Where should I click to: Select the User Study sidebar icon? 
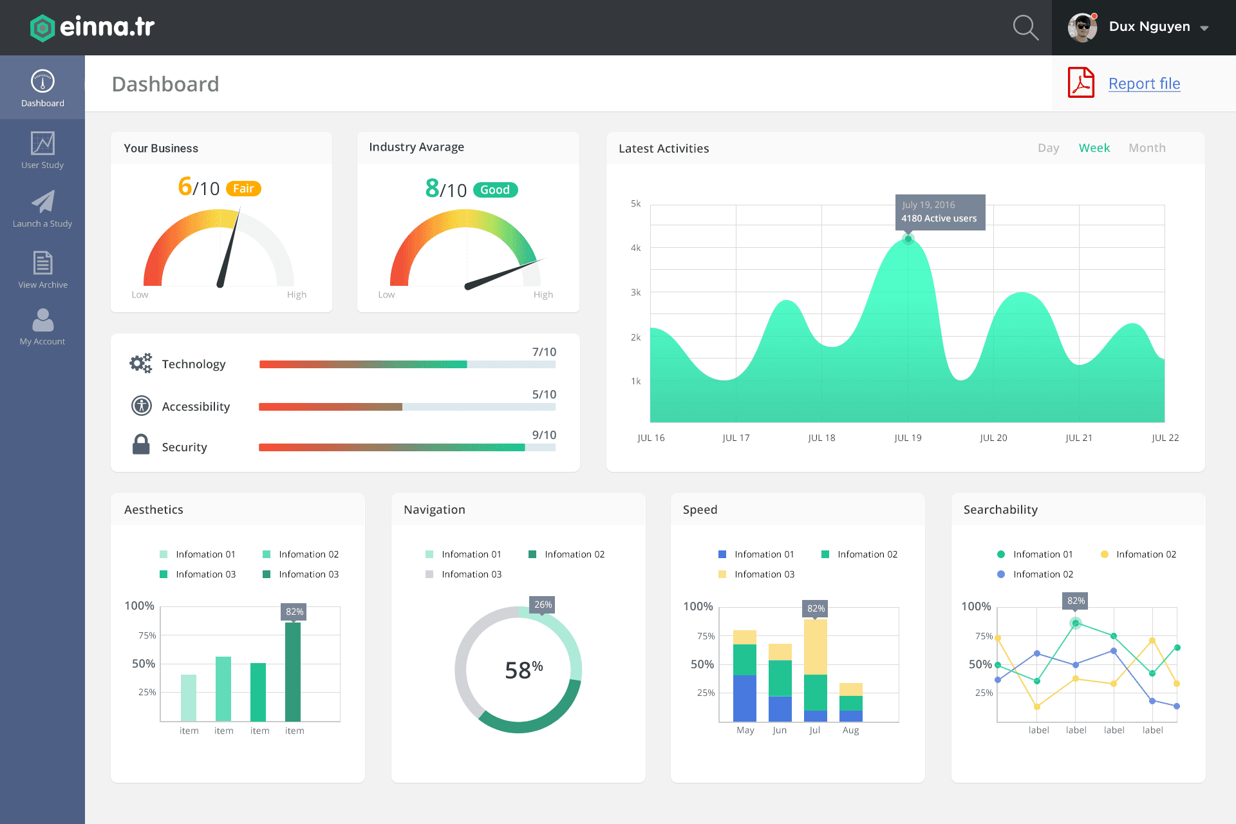[42, 143]
